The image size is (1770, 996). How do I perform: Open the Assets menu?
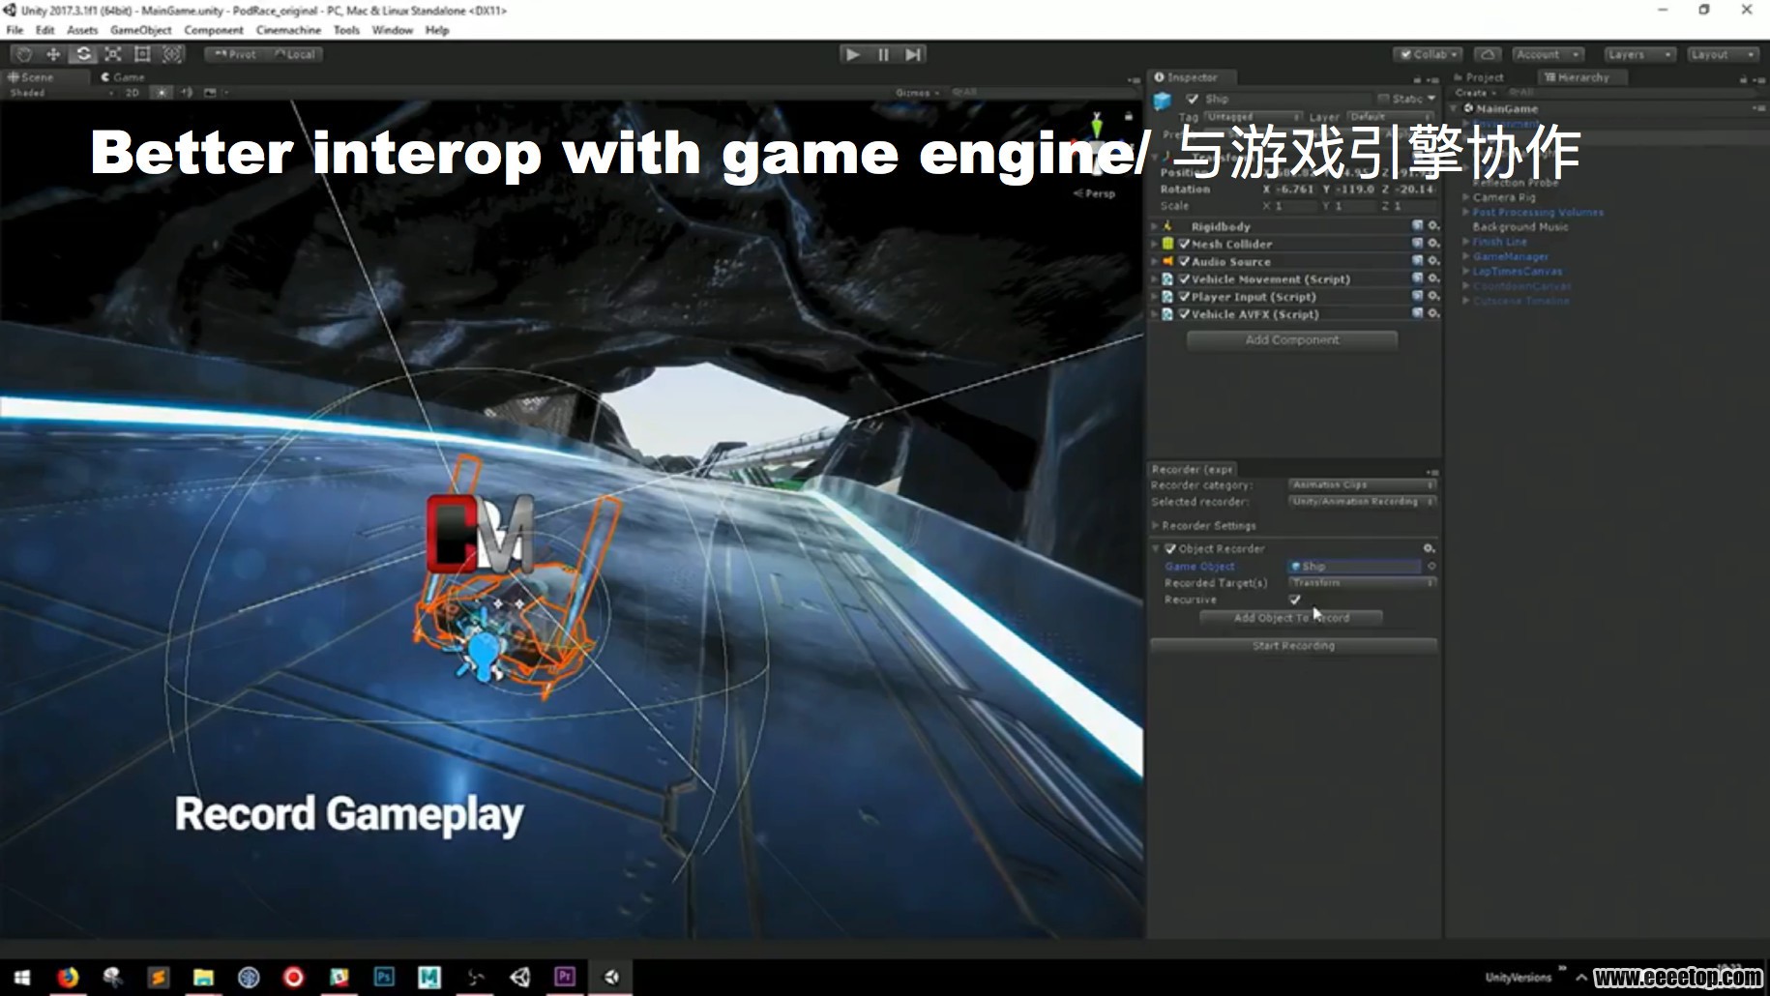82,30
